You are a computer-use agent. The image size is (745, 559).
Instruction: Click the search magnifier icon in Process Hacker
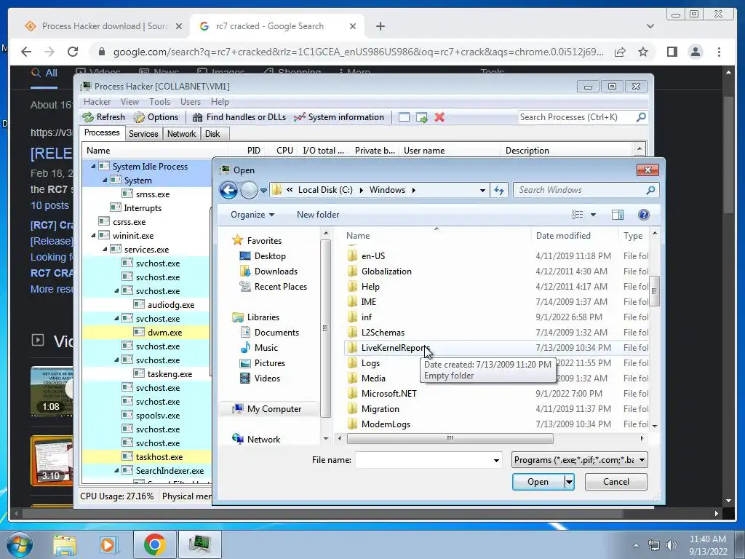click(641, 117)
